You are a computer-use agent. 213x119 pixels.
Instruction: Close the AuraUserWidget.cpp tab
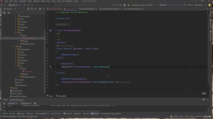tap(143, 9)
